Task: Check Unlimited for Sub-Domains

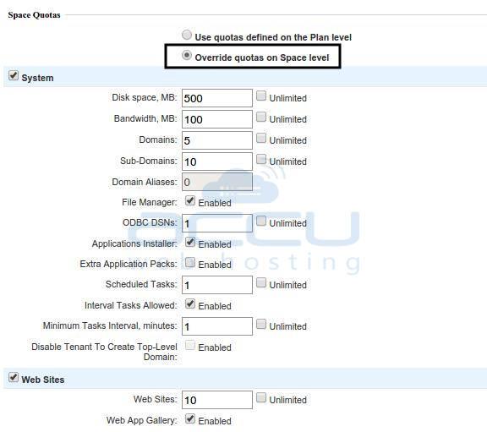Action: point(261,159)
